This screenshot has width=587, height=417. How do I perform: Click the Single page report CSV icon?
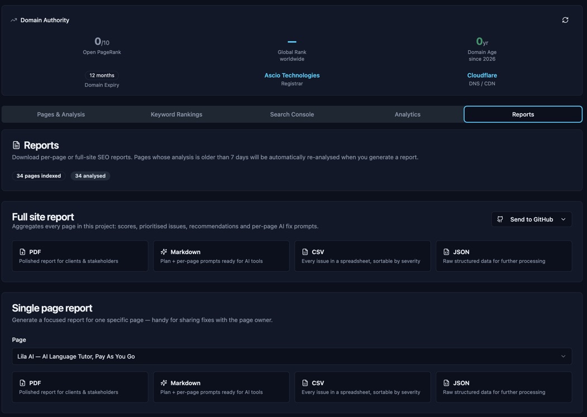coord(305,383)
